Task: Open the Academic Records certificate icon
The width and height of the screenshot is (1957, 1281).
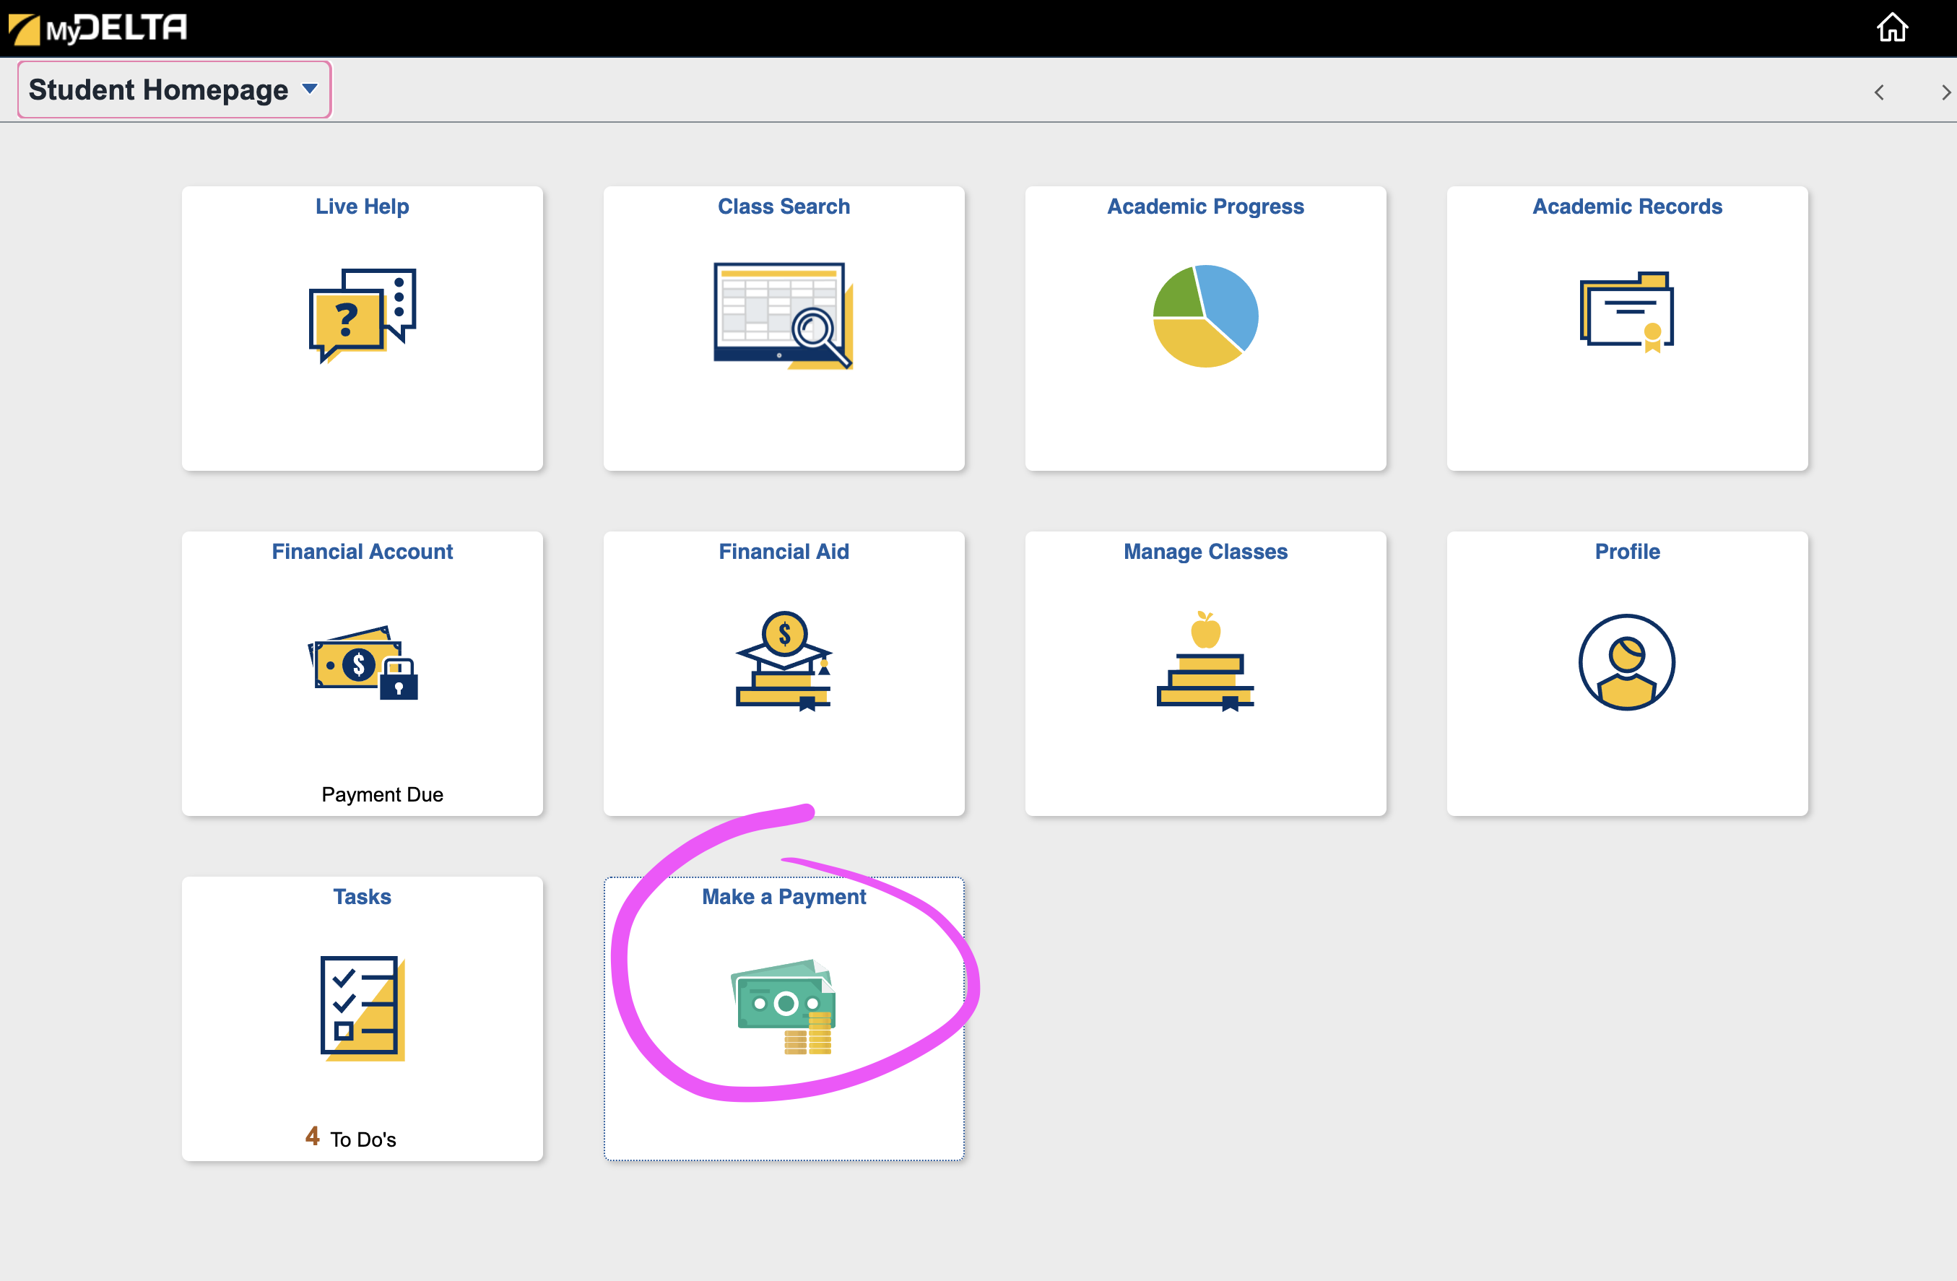Action: point(1626,313)
